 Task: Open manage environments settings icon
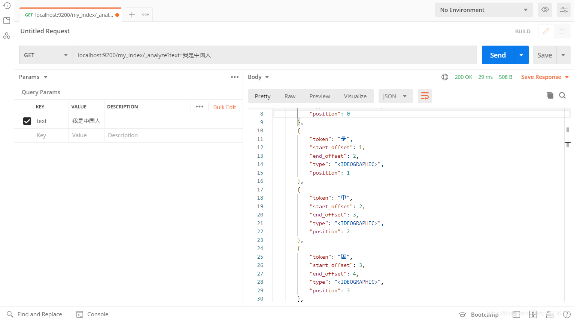coord(564,10)
